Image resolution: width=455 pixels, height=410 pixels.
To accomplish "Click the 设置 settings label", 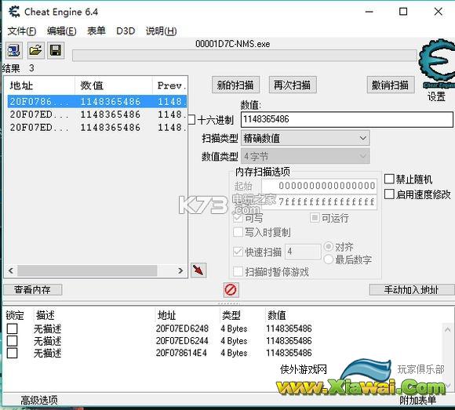I will click(x=436, y=96).
